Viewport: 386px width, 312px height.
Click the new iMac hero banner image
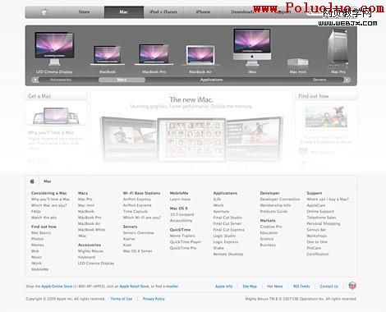click(x=191, y=139)
